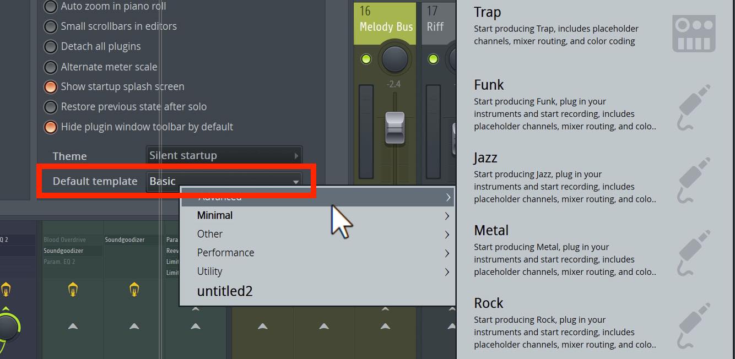Choose the Trap template drum machine icon
This screenshot has height=359, width=735.
pyautogui.click(x=694, y=34)
